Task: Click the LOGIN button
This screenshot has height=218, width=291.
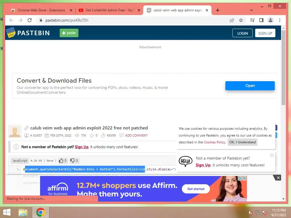Action: pos(242,33)
